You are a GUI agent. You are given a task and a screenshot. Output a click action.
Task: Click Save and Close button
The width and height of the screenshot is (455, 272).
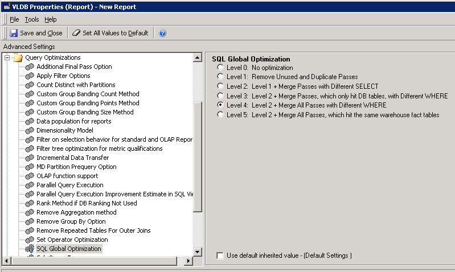click(40, 33)
